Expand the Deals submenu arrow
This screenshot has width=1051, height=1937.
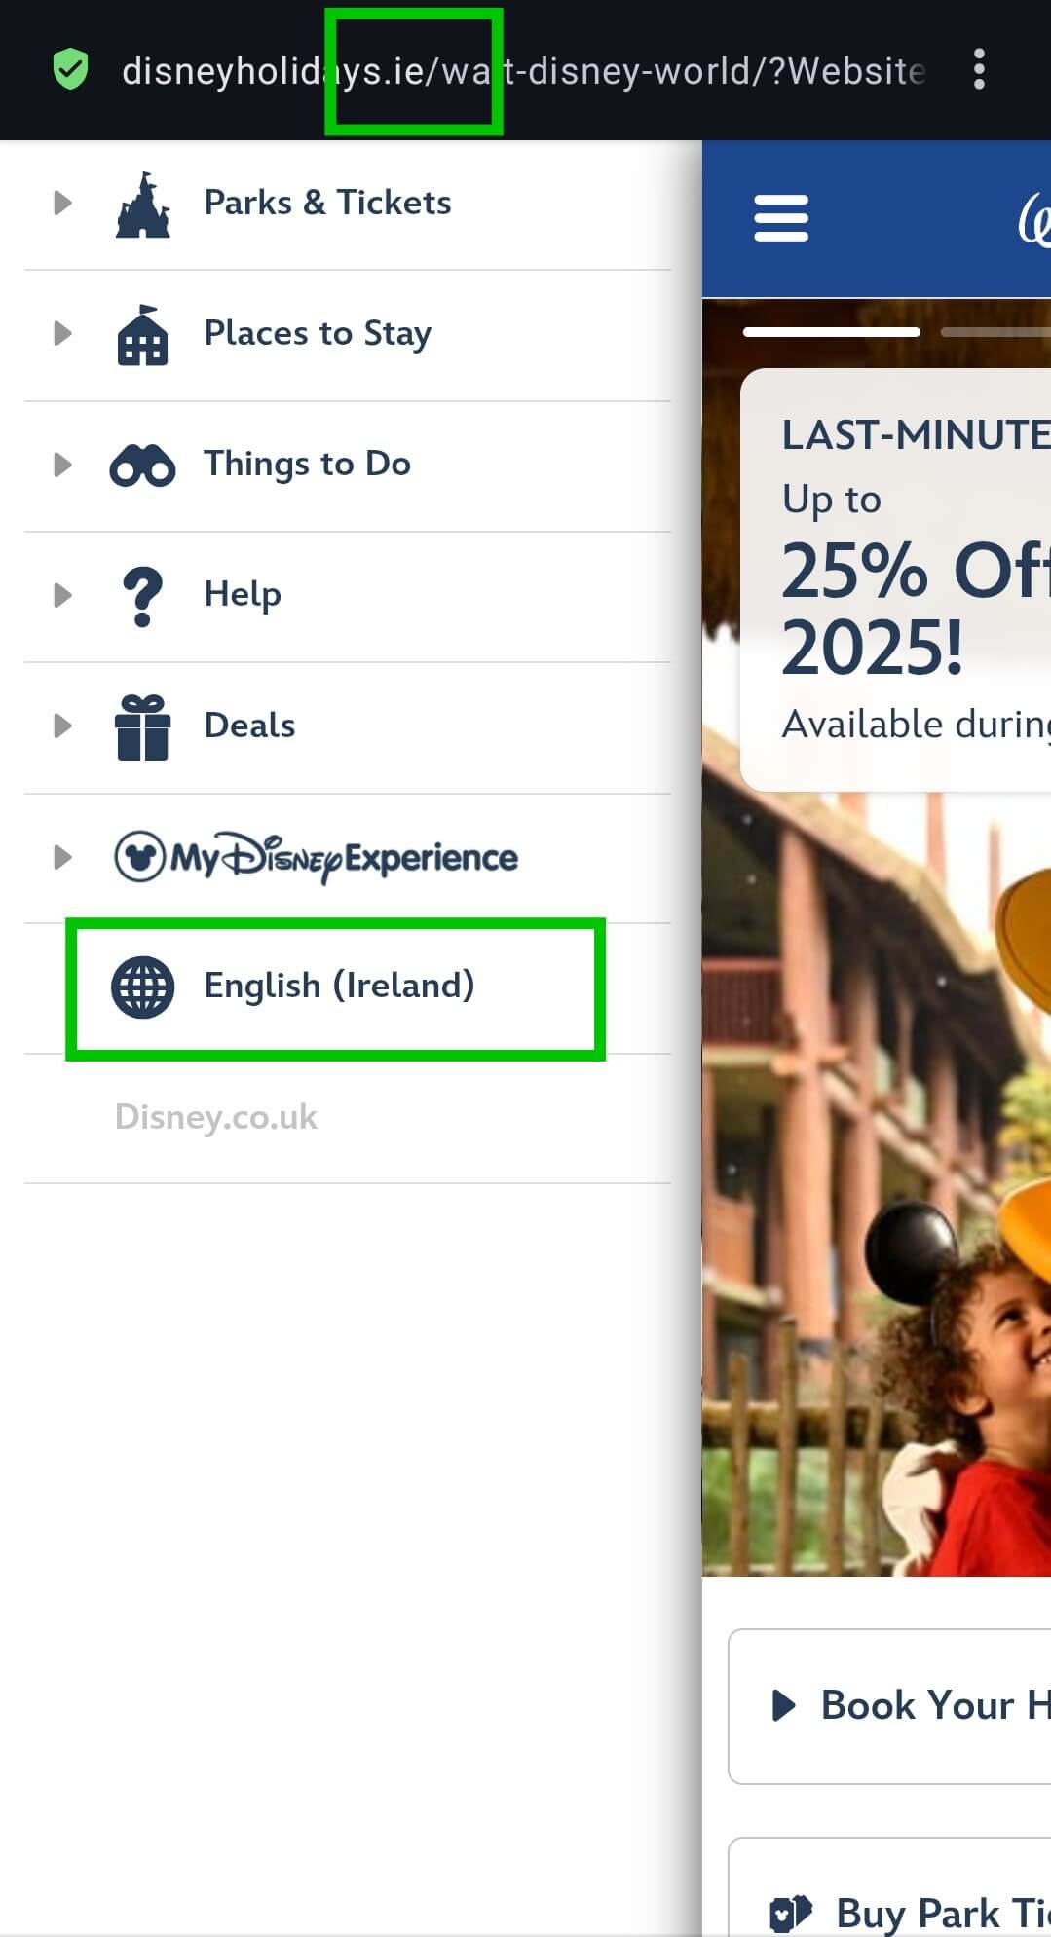pos(62,726)
